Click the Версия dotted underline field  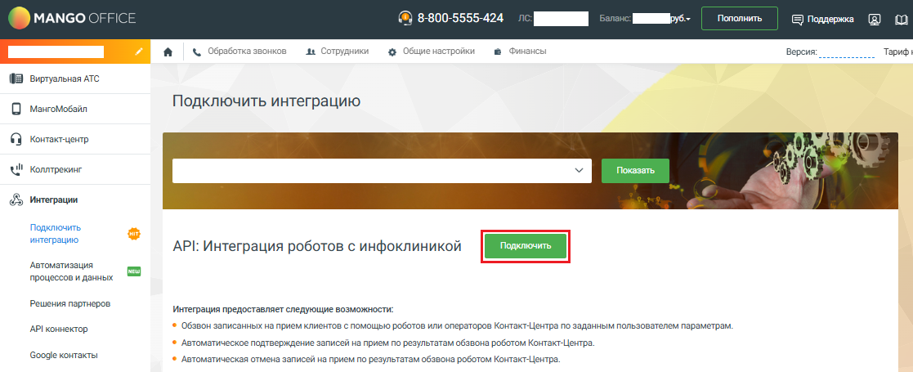click(x=846, y=52)
